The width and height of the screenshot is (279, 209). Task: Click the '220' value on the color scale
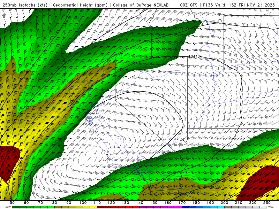[252, 203]
